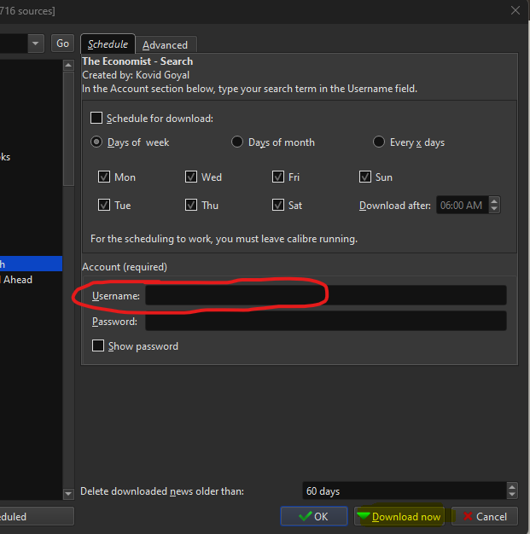
Task: Click the 'Created by: Kovid Goyal' text
Action: coord(136,75)
